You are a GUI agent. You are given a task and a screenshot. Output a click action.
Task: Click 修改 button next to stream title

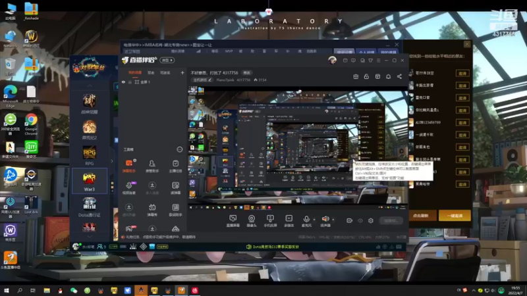(246, 72)
